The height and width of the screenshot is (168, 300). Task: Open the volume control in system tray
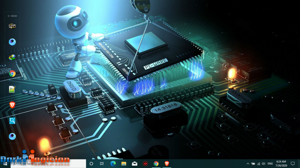click(264, 164)
